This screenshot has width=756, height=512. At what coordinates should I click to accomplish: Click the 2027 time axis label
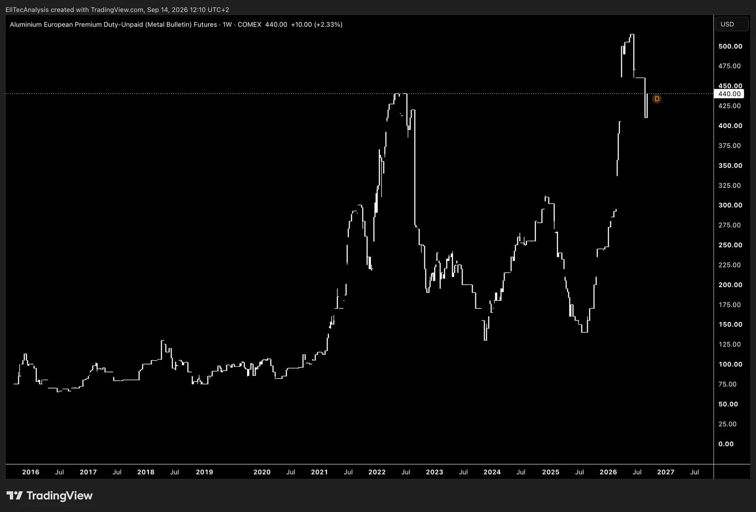[666, 472]
